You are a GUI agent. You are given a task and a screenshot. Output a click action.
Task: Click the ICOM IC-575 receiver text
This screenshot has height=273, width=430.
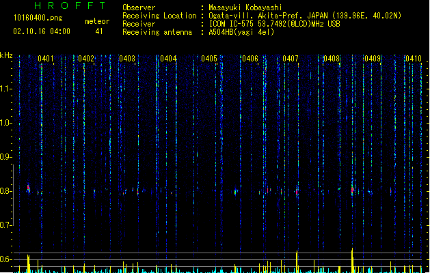275,24
